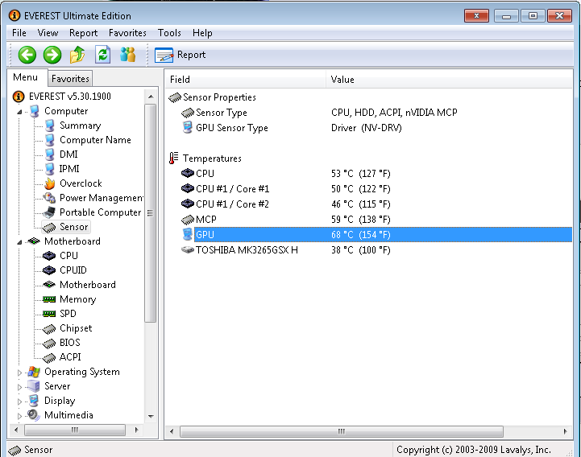Click the Sensor Properties group header
Image resolution: width=581 pixels, height=457 pixels.
coord(212,97)
